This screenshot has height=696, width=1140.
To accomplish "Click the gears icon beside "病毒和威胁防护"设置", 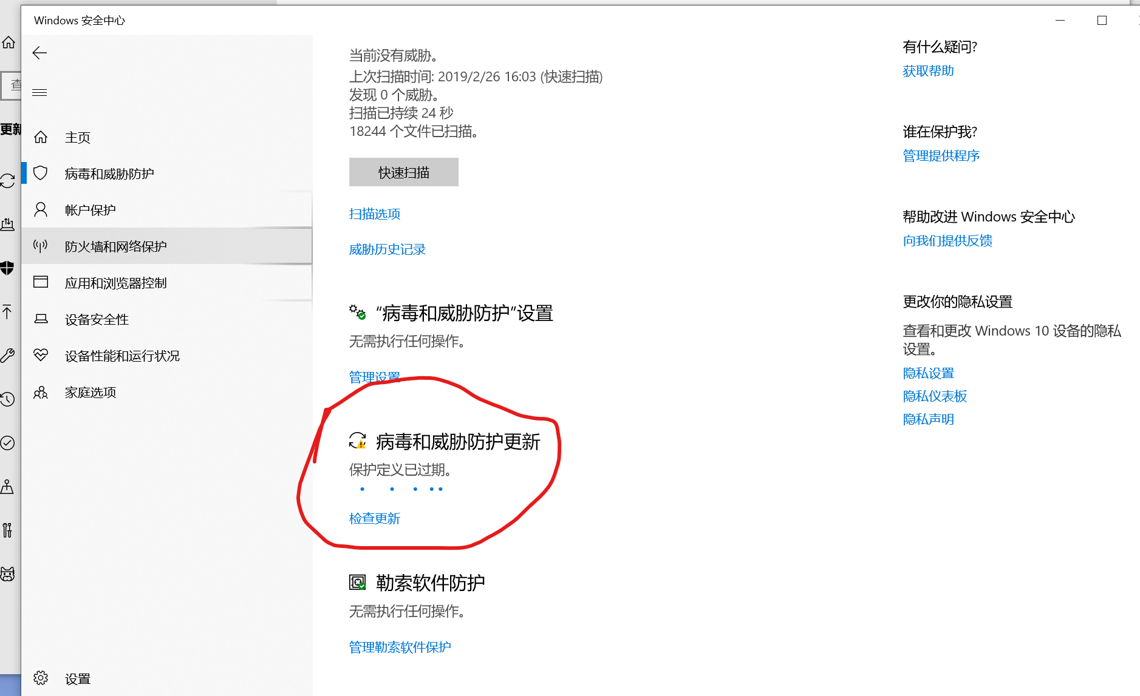I will pyautogui.click(x=358, y=313).
